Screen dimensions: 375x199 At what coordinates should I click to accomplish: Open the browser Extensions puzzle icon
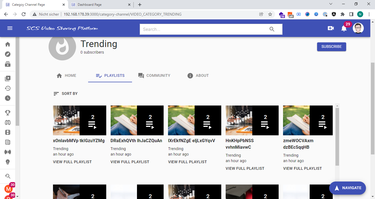pyautogui.click(x=342, y=14)
